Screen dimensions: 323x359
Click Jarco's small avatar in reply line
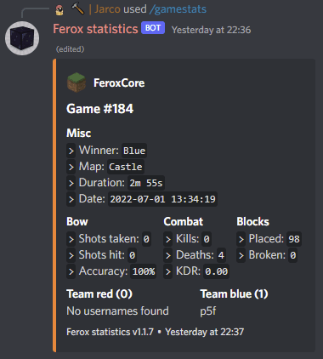(59, 9)
